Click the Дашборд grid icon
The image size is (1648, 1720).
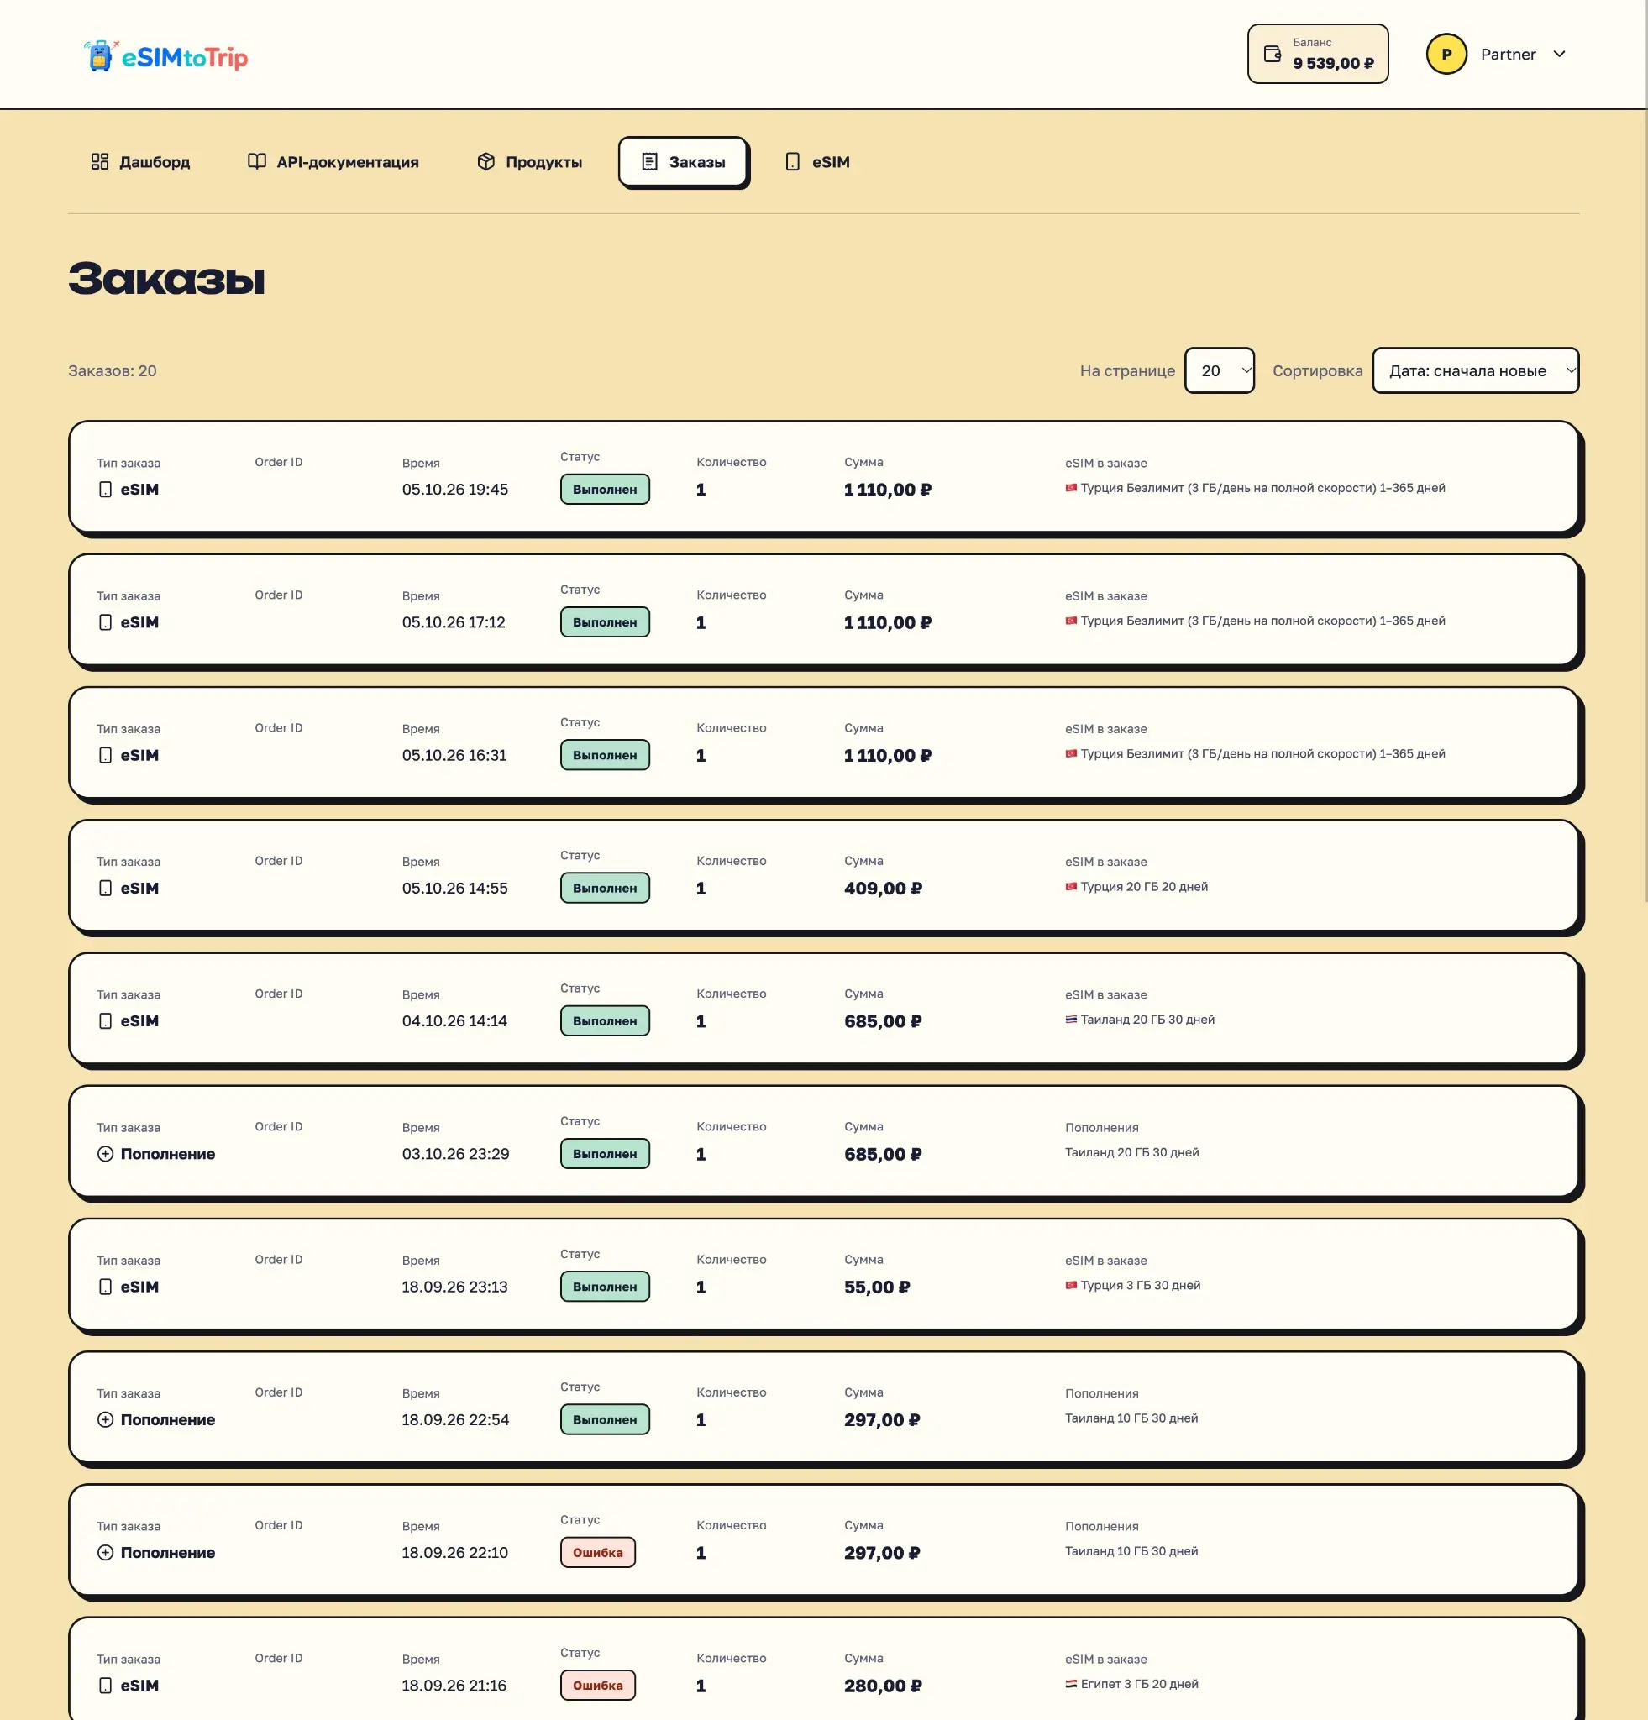[x=100, y=161]
